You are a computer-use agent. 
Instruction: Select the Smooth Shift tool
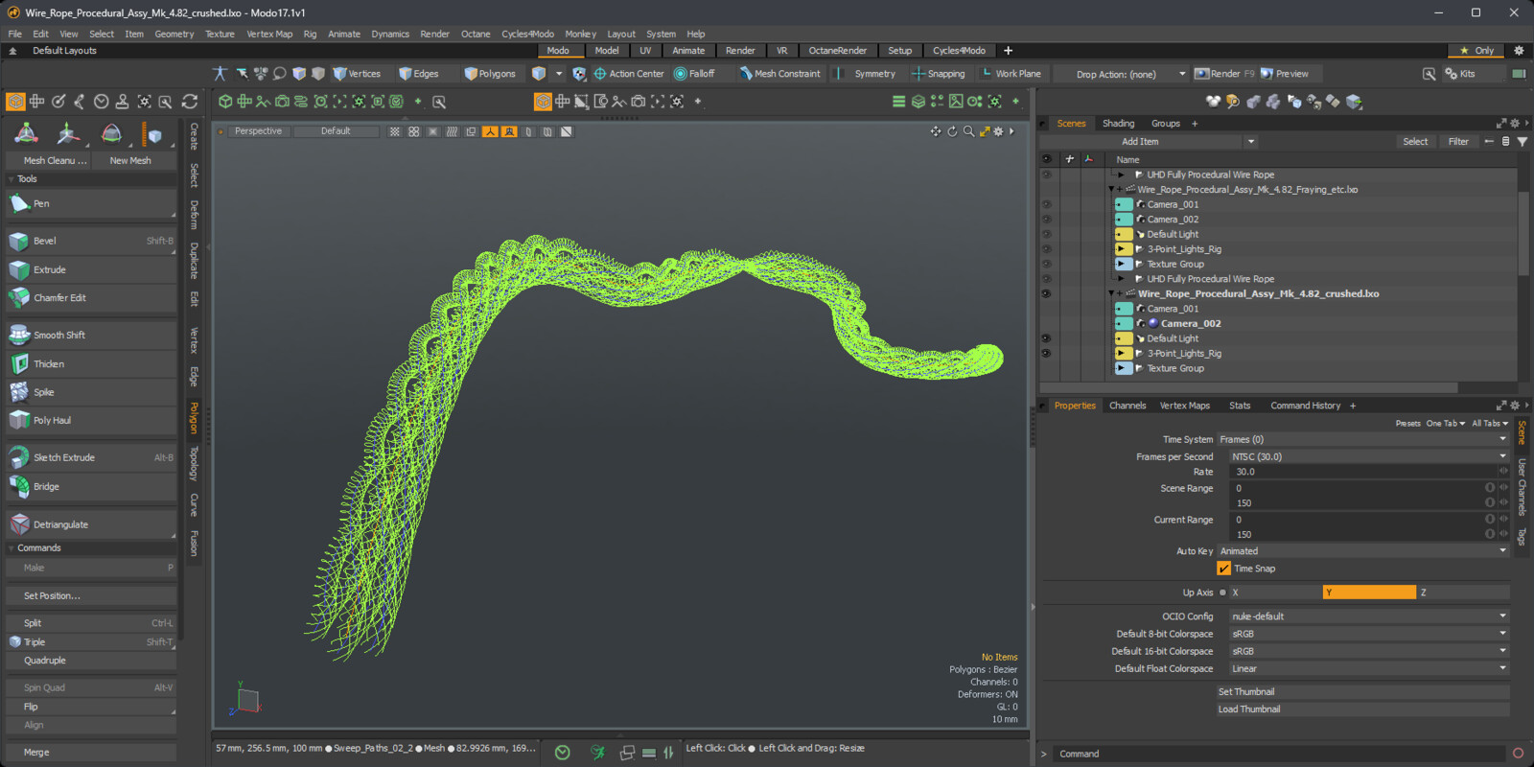coord(91,335)
